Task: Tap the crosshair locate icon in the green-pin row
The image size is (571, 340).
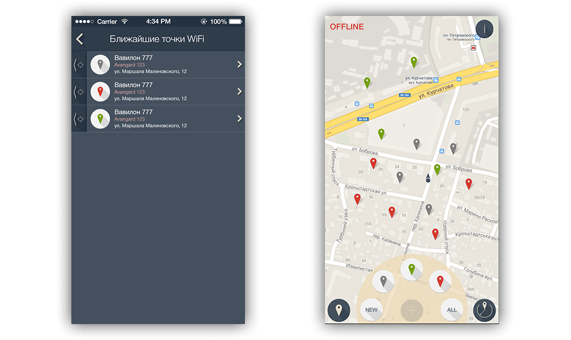Action: click(x=79, y=119)
